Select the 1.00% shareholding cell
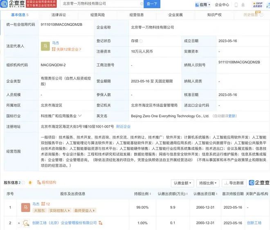Screen dimensions: 270x230 [142, 223]
